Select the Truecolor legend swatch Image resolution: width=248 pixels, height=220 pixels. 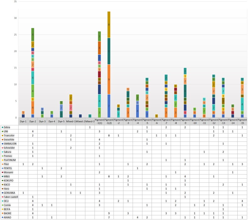pos(3,135)
